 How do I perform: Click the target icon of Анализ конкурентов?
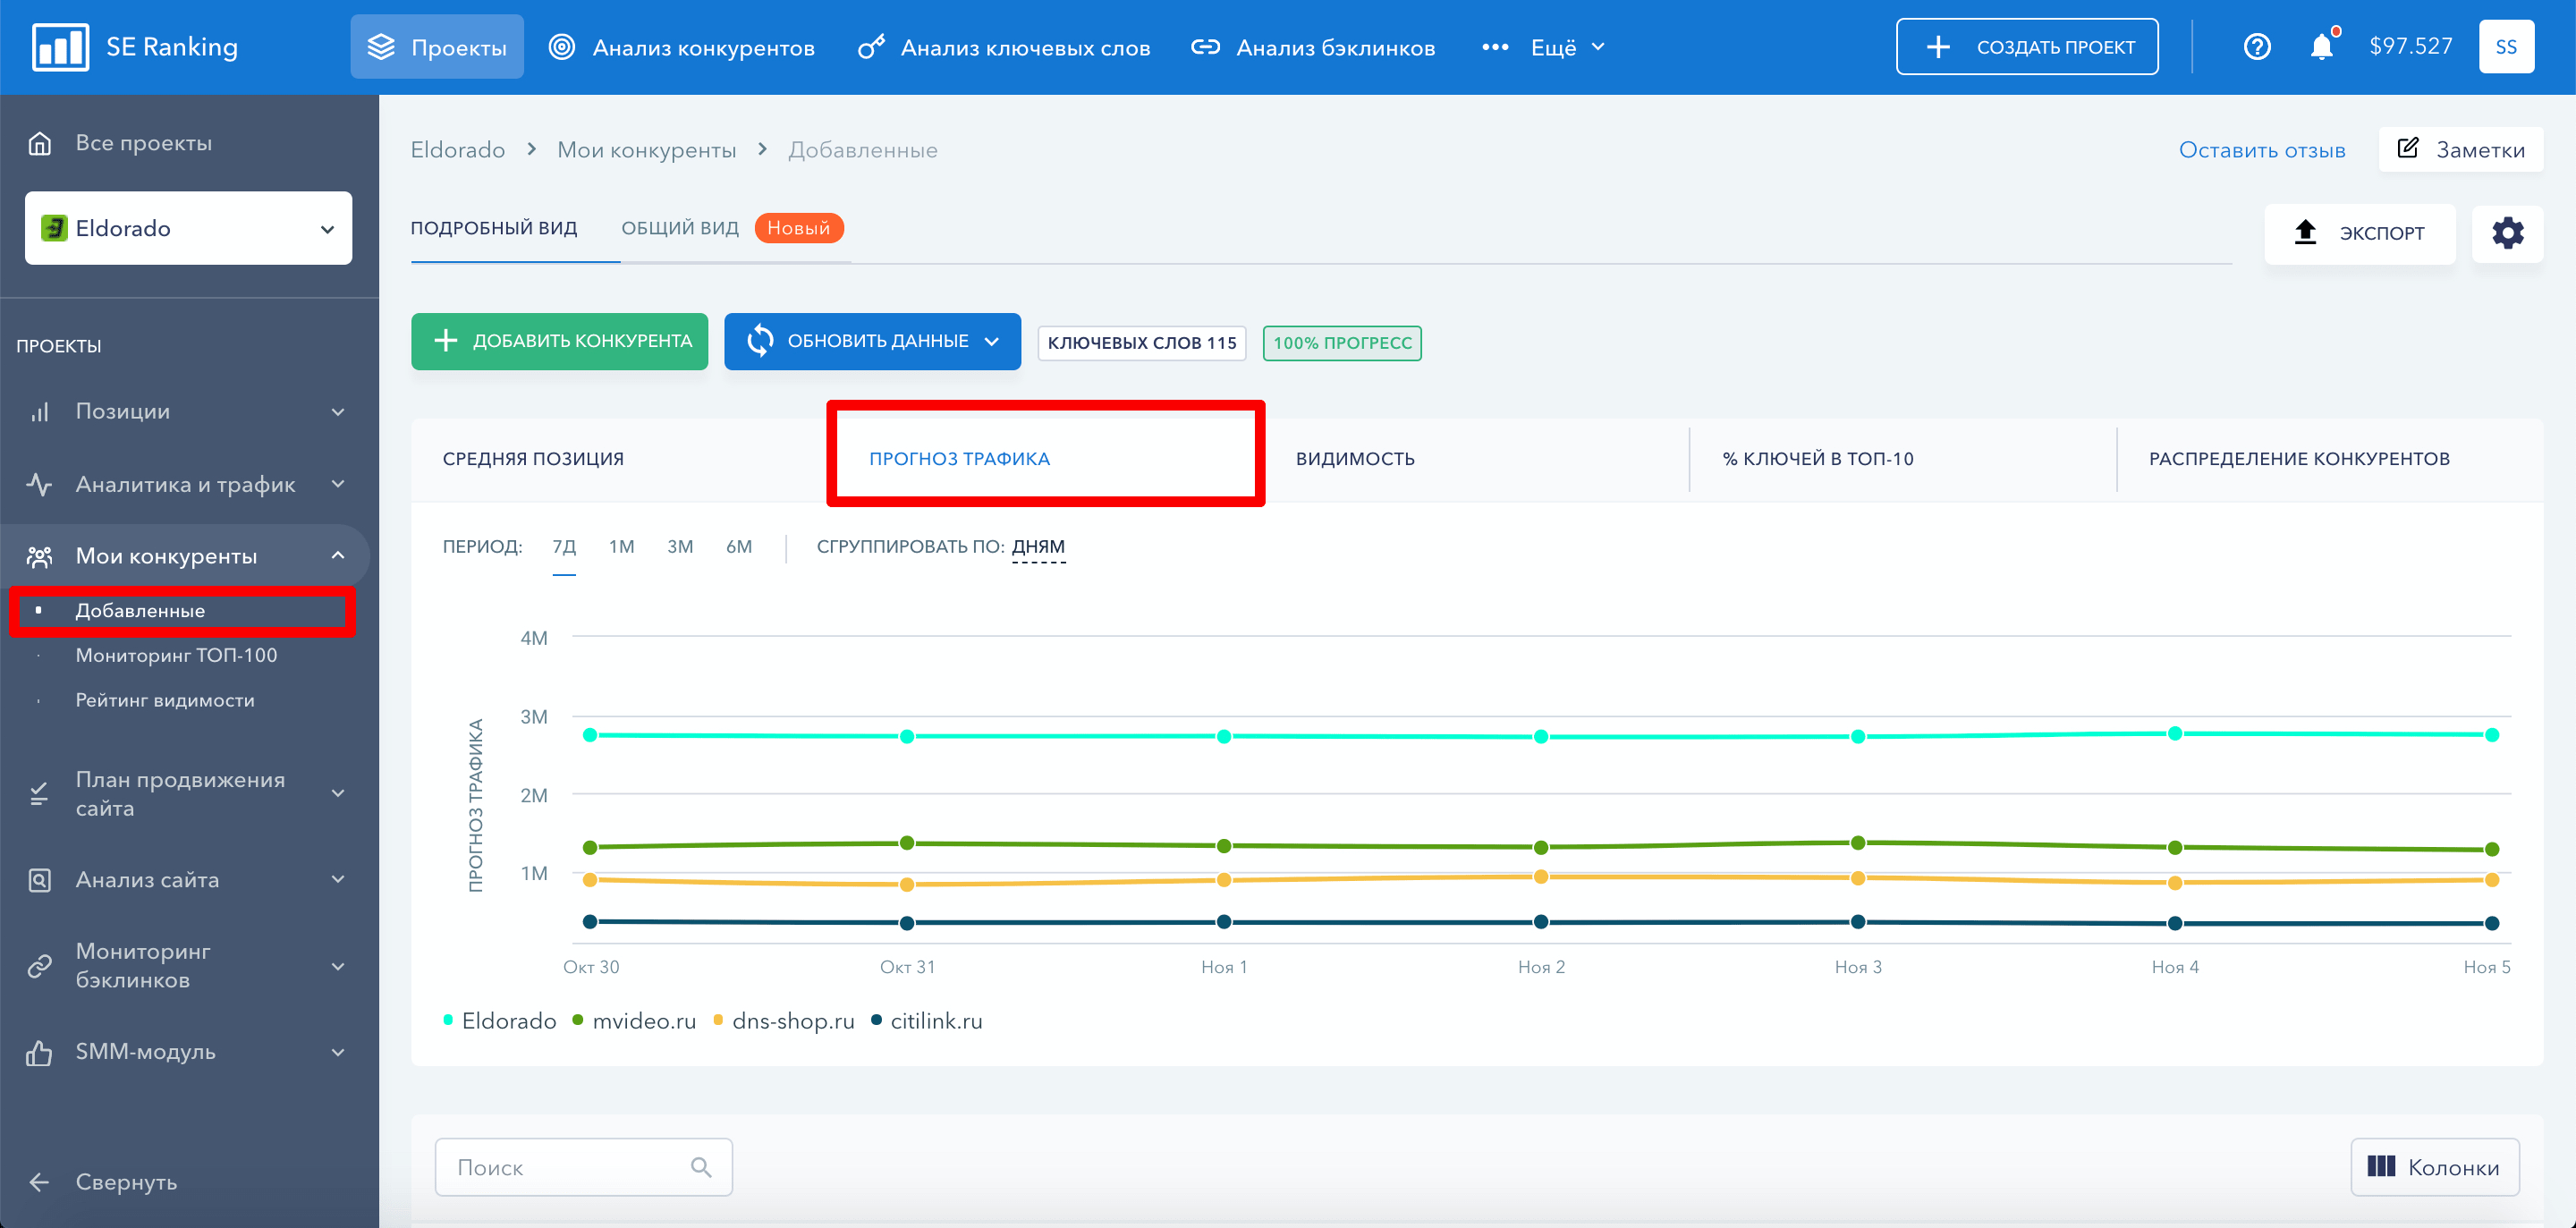tap(562, 47)
